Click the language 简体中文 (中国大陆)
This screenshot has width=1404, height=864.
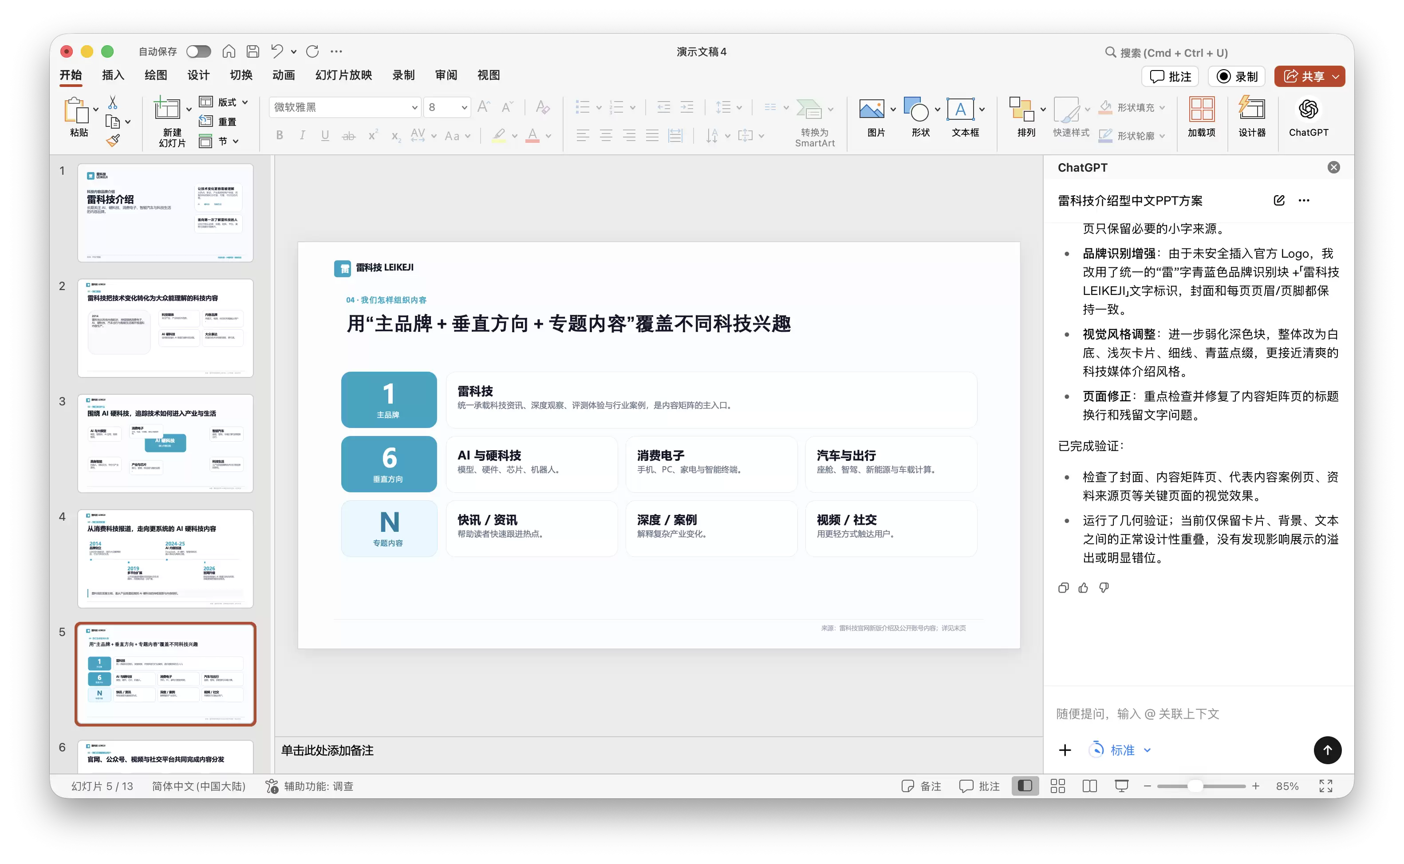coord(198,785)
